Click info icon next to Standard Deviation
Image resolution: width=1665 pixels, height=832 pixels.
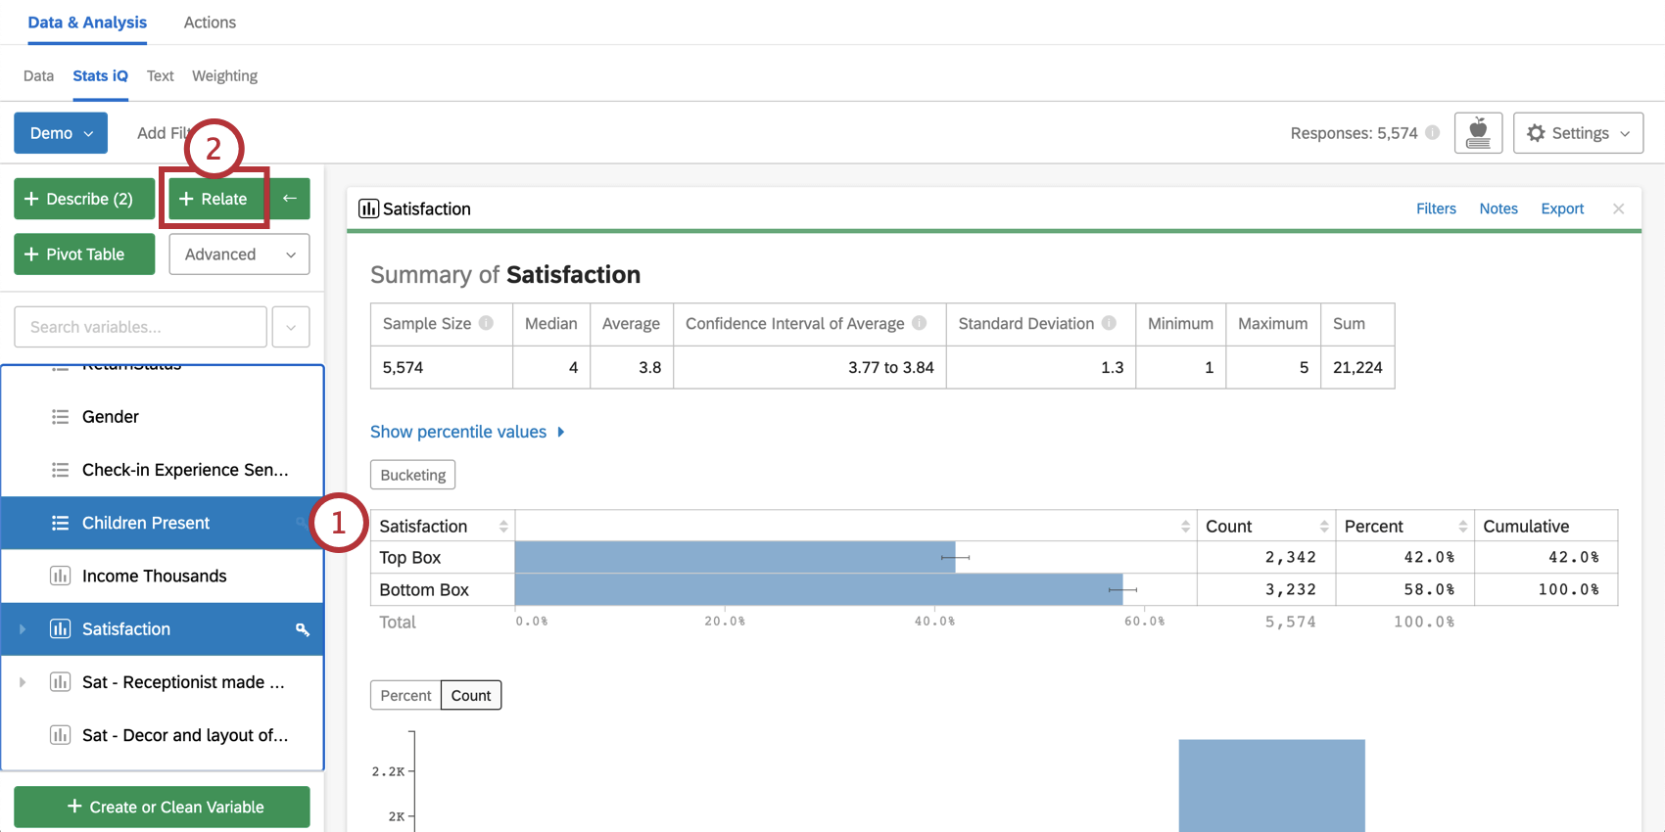[1109, 323]
